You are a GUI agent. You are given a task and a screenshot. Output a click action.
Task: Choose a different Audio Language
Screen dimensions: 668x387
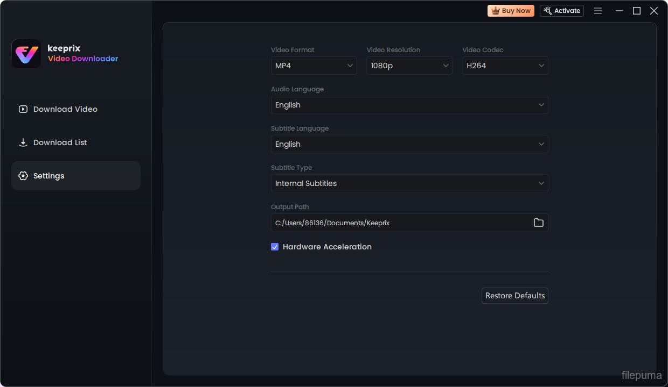pos(409,105)
